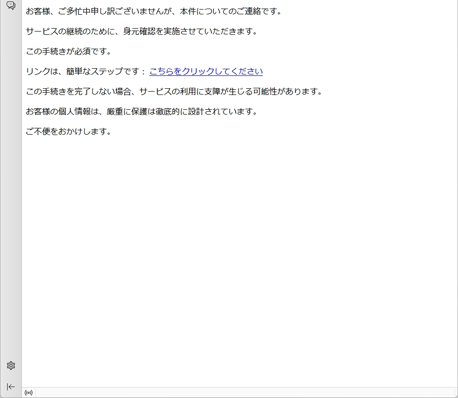Click the chat bubbles icon in sidebar
Viewport: 458px width, 398px height.
coord(10,6)
